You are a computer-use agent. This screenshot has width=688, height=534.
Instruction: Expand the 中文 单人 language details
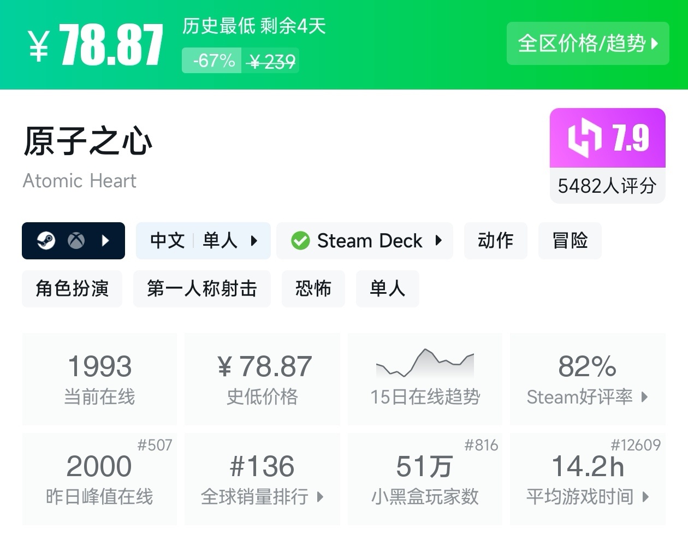point(203,240)
